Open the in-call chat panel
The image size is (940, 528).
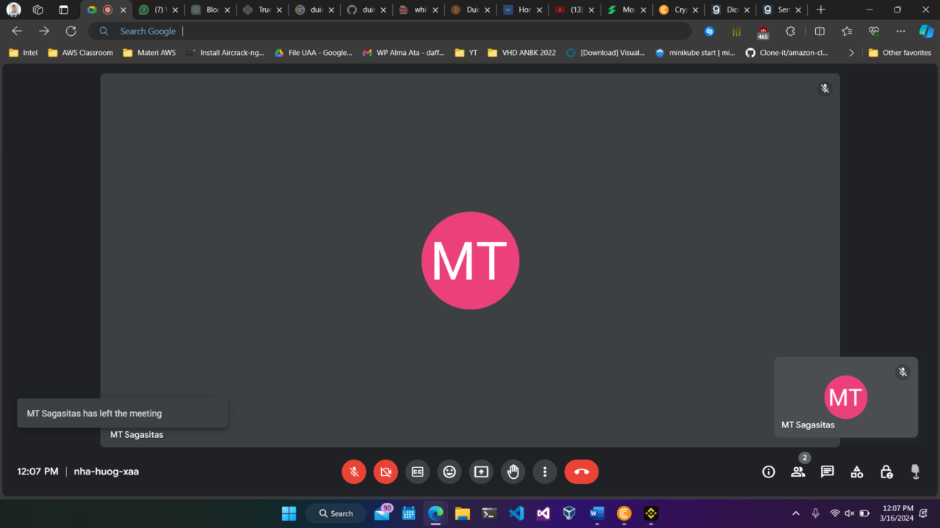pyautogui.click(x=827, y=472)
